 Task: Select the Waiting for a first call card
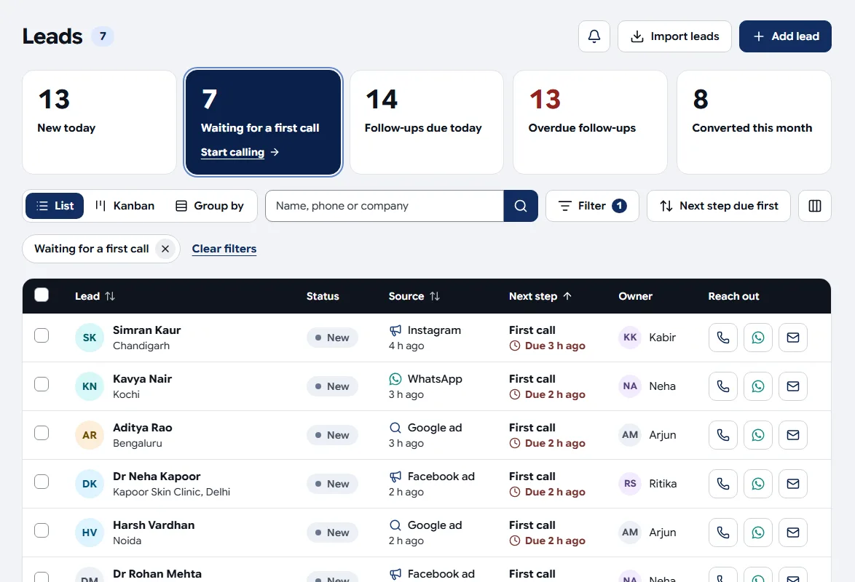click(x=263, y=122)
